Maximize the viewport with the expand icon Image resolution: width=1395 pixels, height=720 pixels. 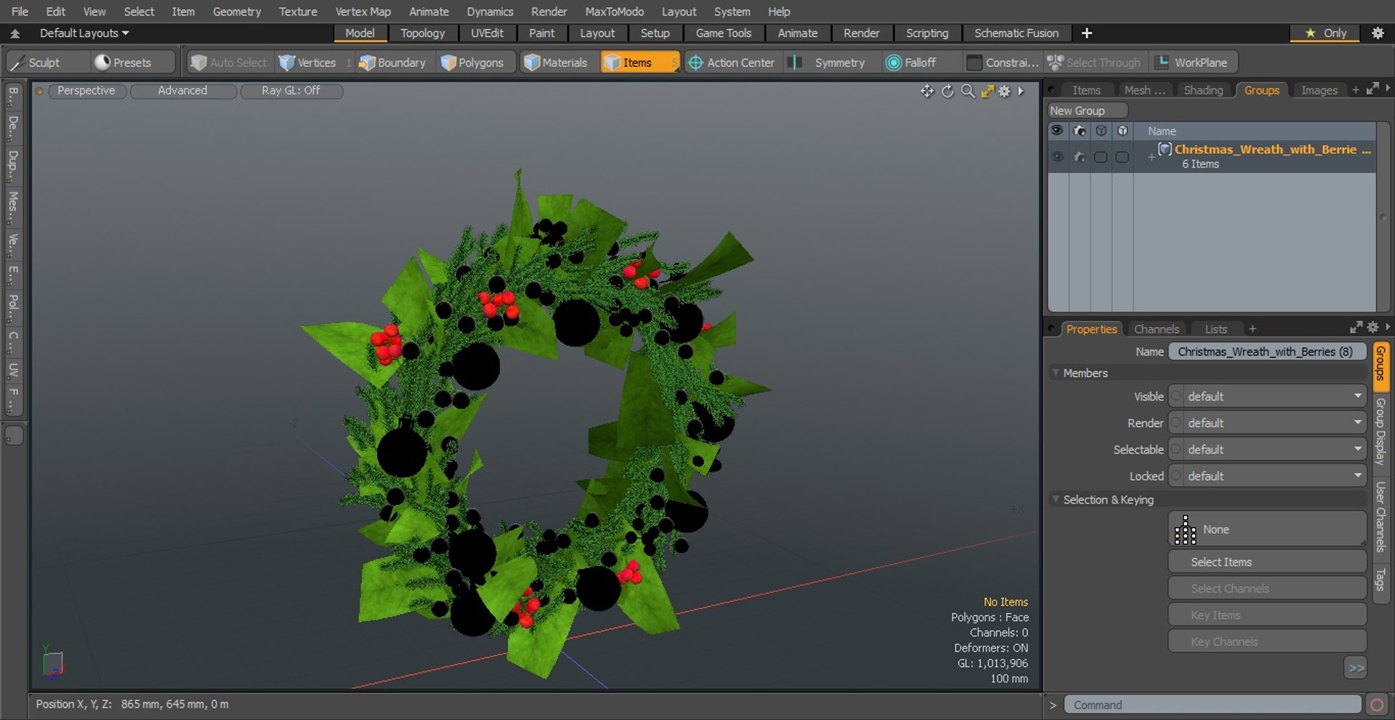[x=987, y=91]
